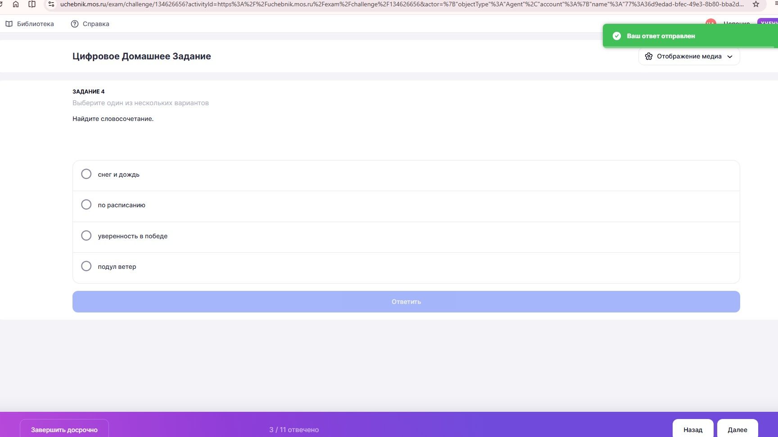
Task: Select the answer 'по расписанию'
Action: (x=406, y=205)
